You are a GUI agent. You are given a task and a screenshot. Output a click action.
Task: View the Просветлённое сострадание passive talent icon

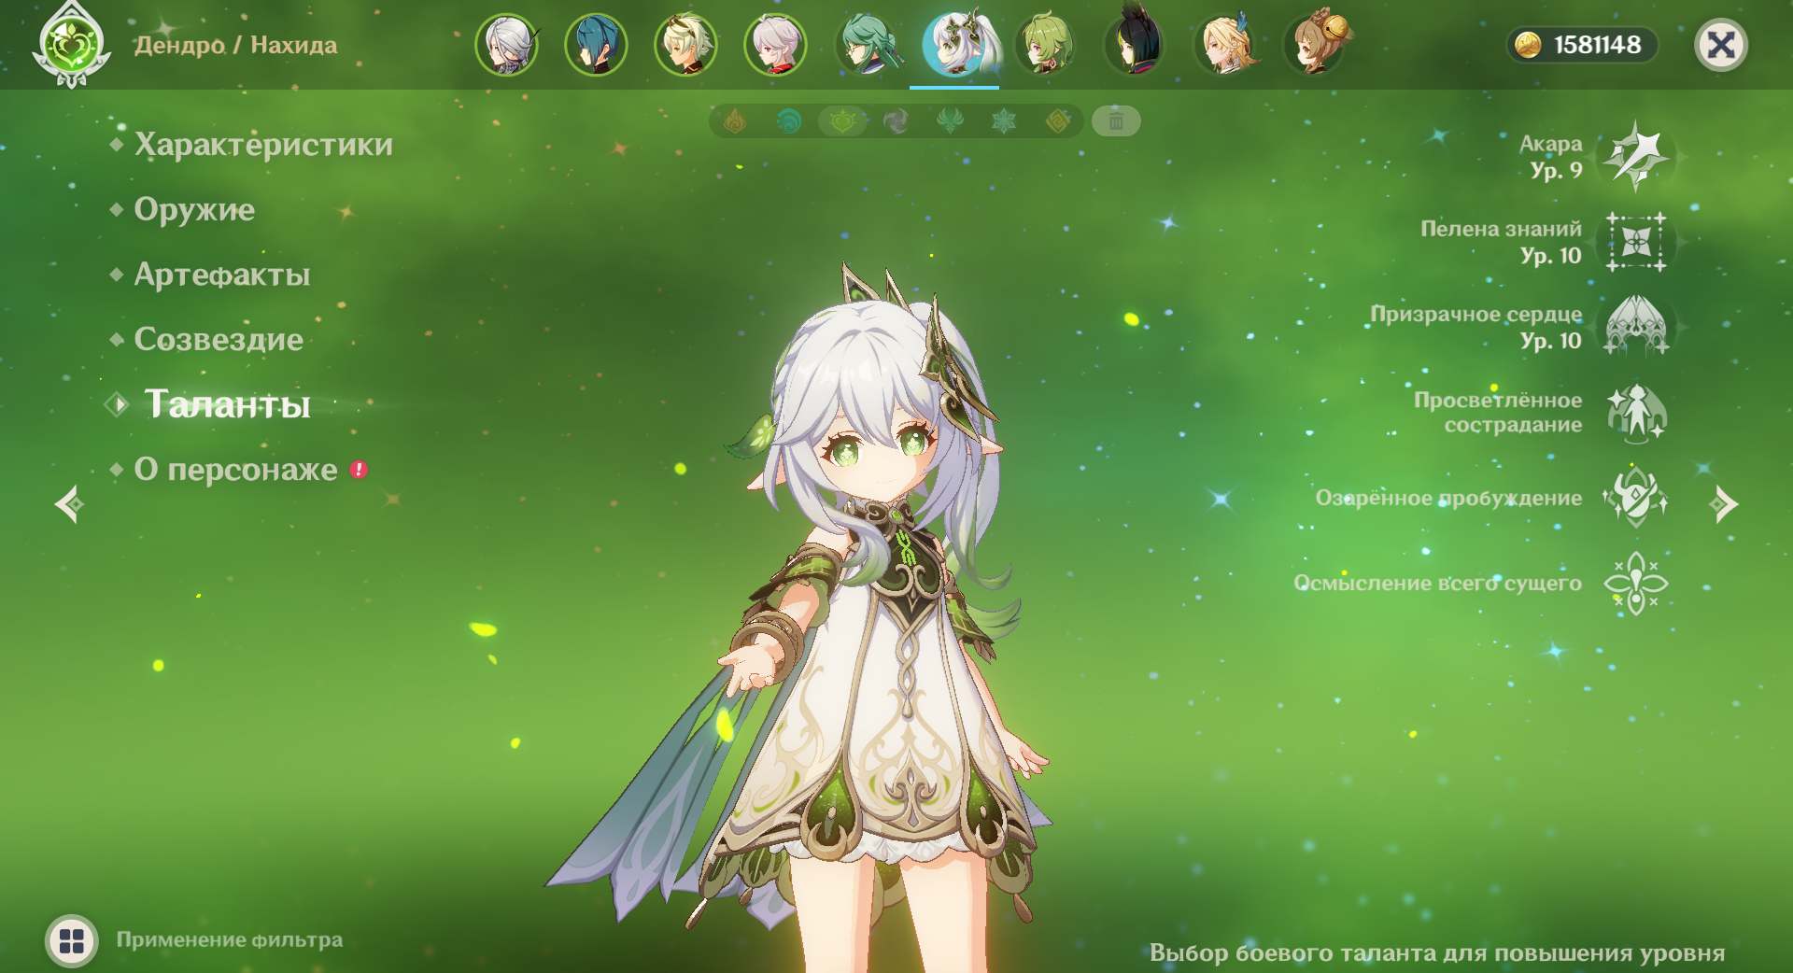point(1636,412)
